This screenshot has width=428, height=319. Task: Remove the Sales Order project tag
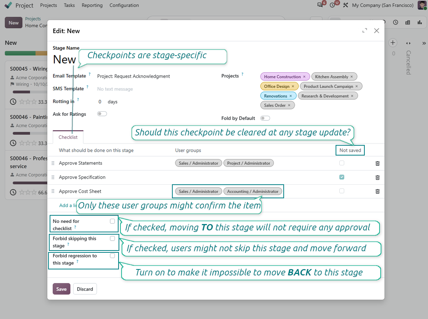point(289,105)
